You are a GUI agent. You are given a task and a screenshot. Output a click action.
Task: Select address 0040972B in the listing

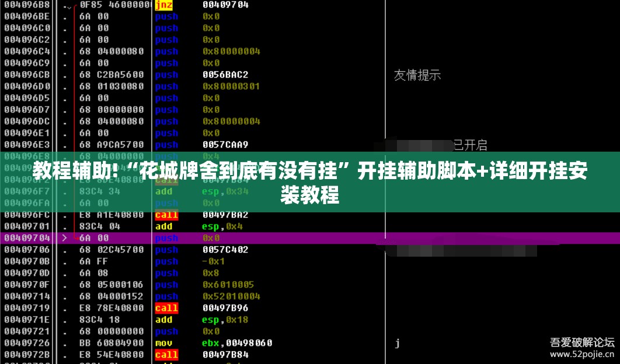click(27, 355)
